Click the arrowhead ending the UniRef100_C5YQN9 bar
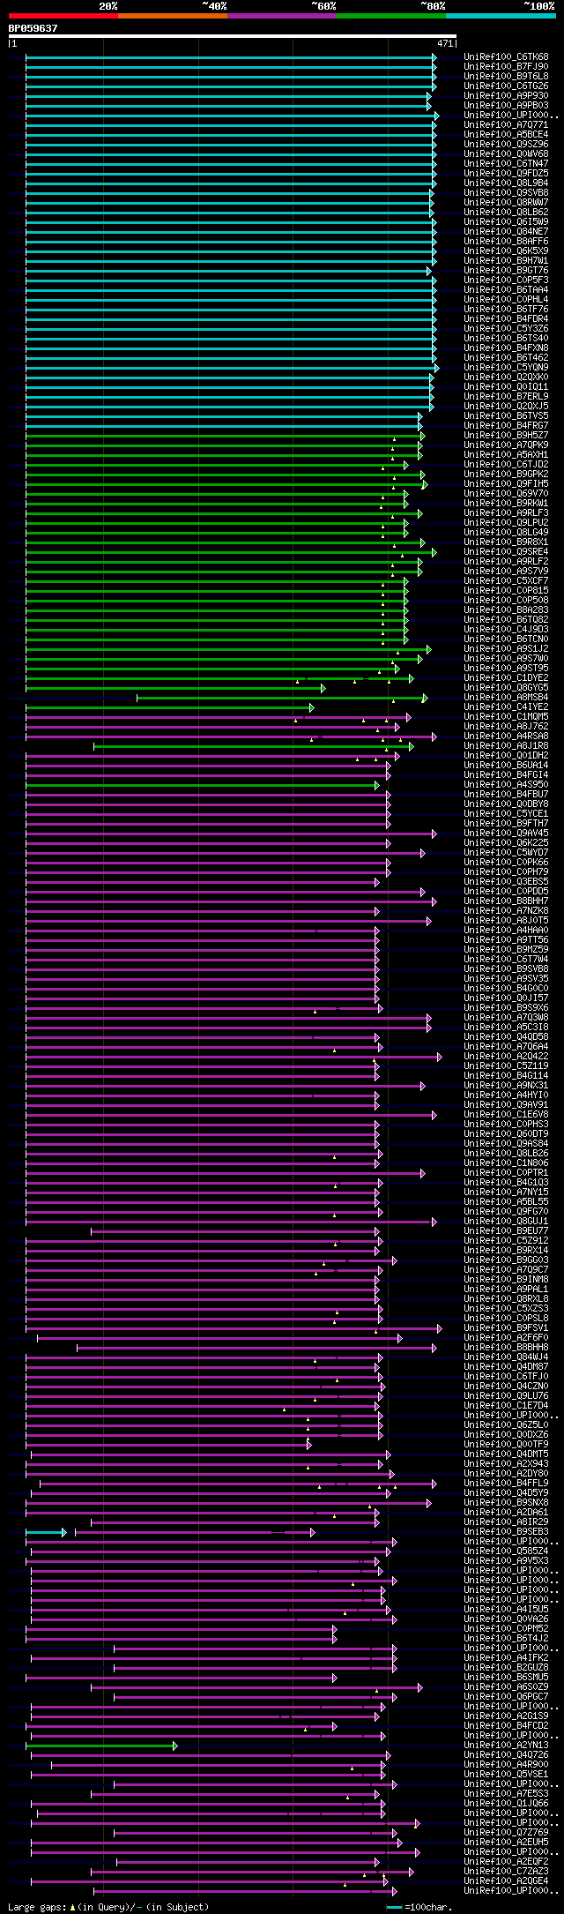This screenshot has height=1914, width=564. pyautogui.click(x=435, y=368)
